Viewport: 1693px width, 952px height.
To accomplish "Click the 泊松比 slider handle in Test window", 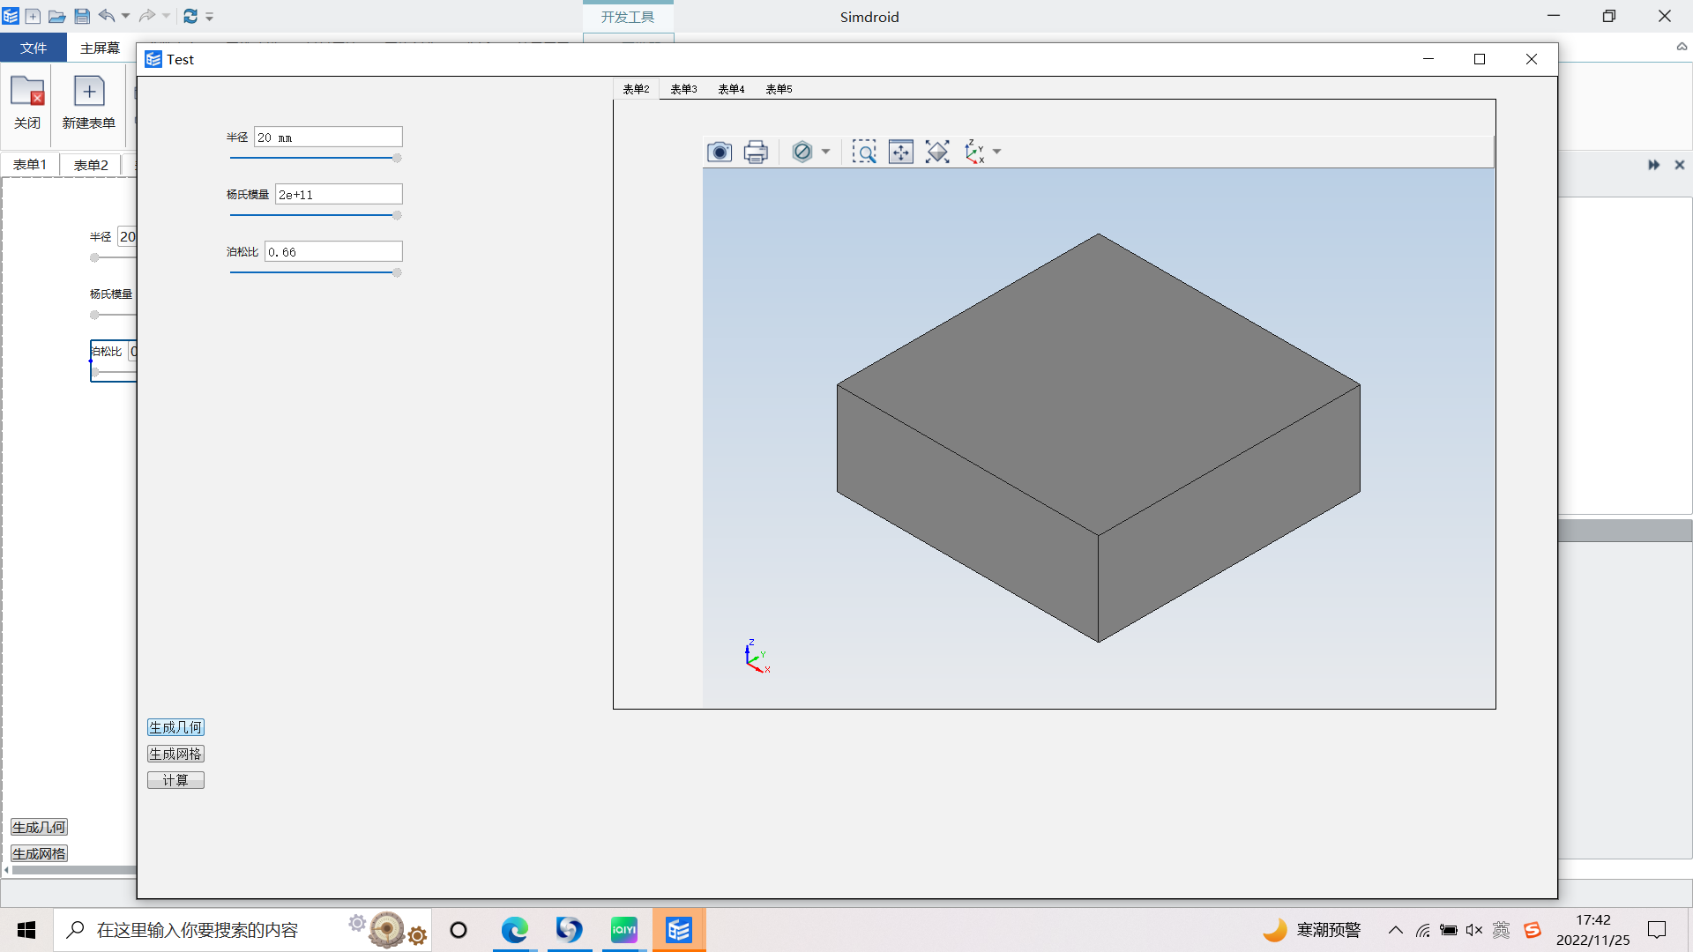I will [397, 273].
